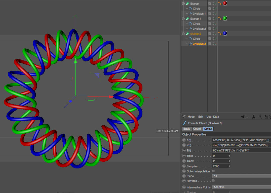Click the lock icon in the Attribute Manager toolbar

click(x=266, y=117)
